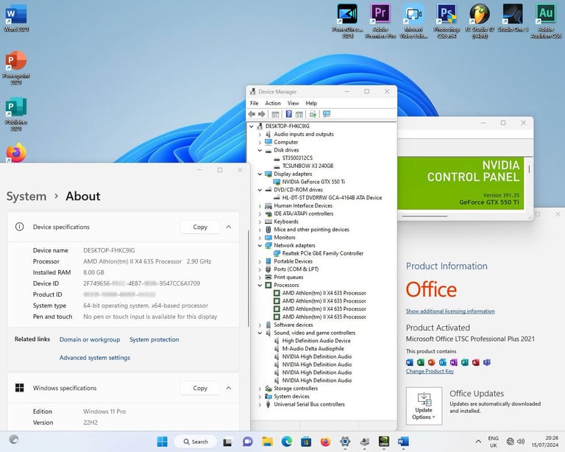Open the Photoshop CS5 x64 desktop icon
Viewport: 565px width, 452px height.
[447, 21]
